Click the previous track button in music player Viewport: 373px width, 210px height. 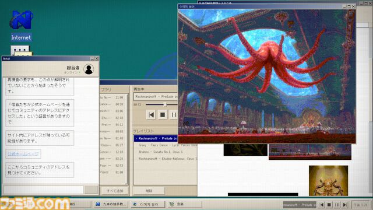point(151,115)
